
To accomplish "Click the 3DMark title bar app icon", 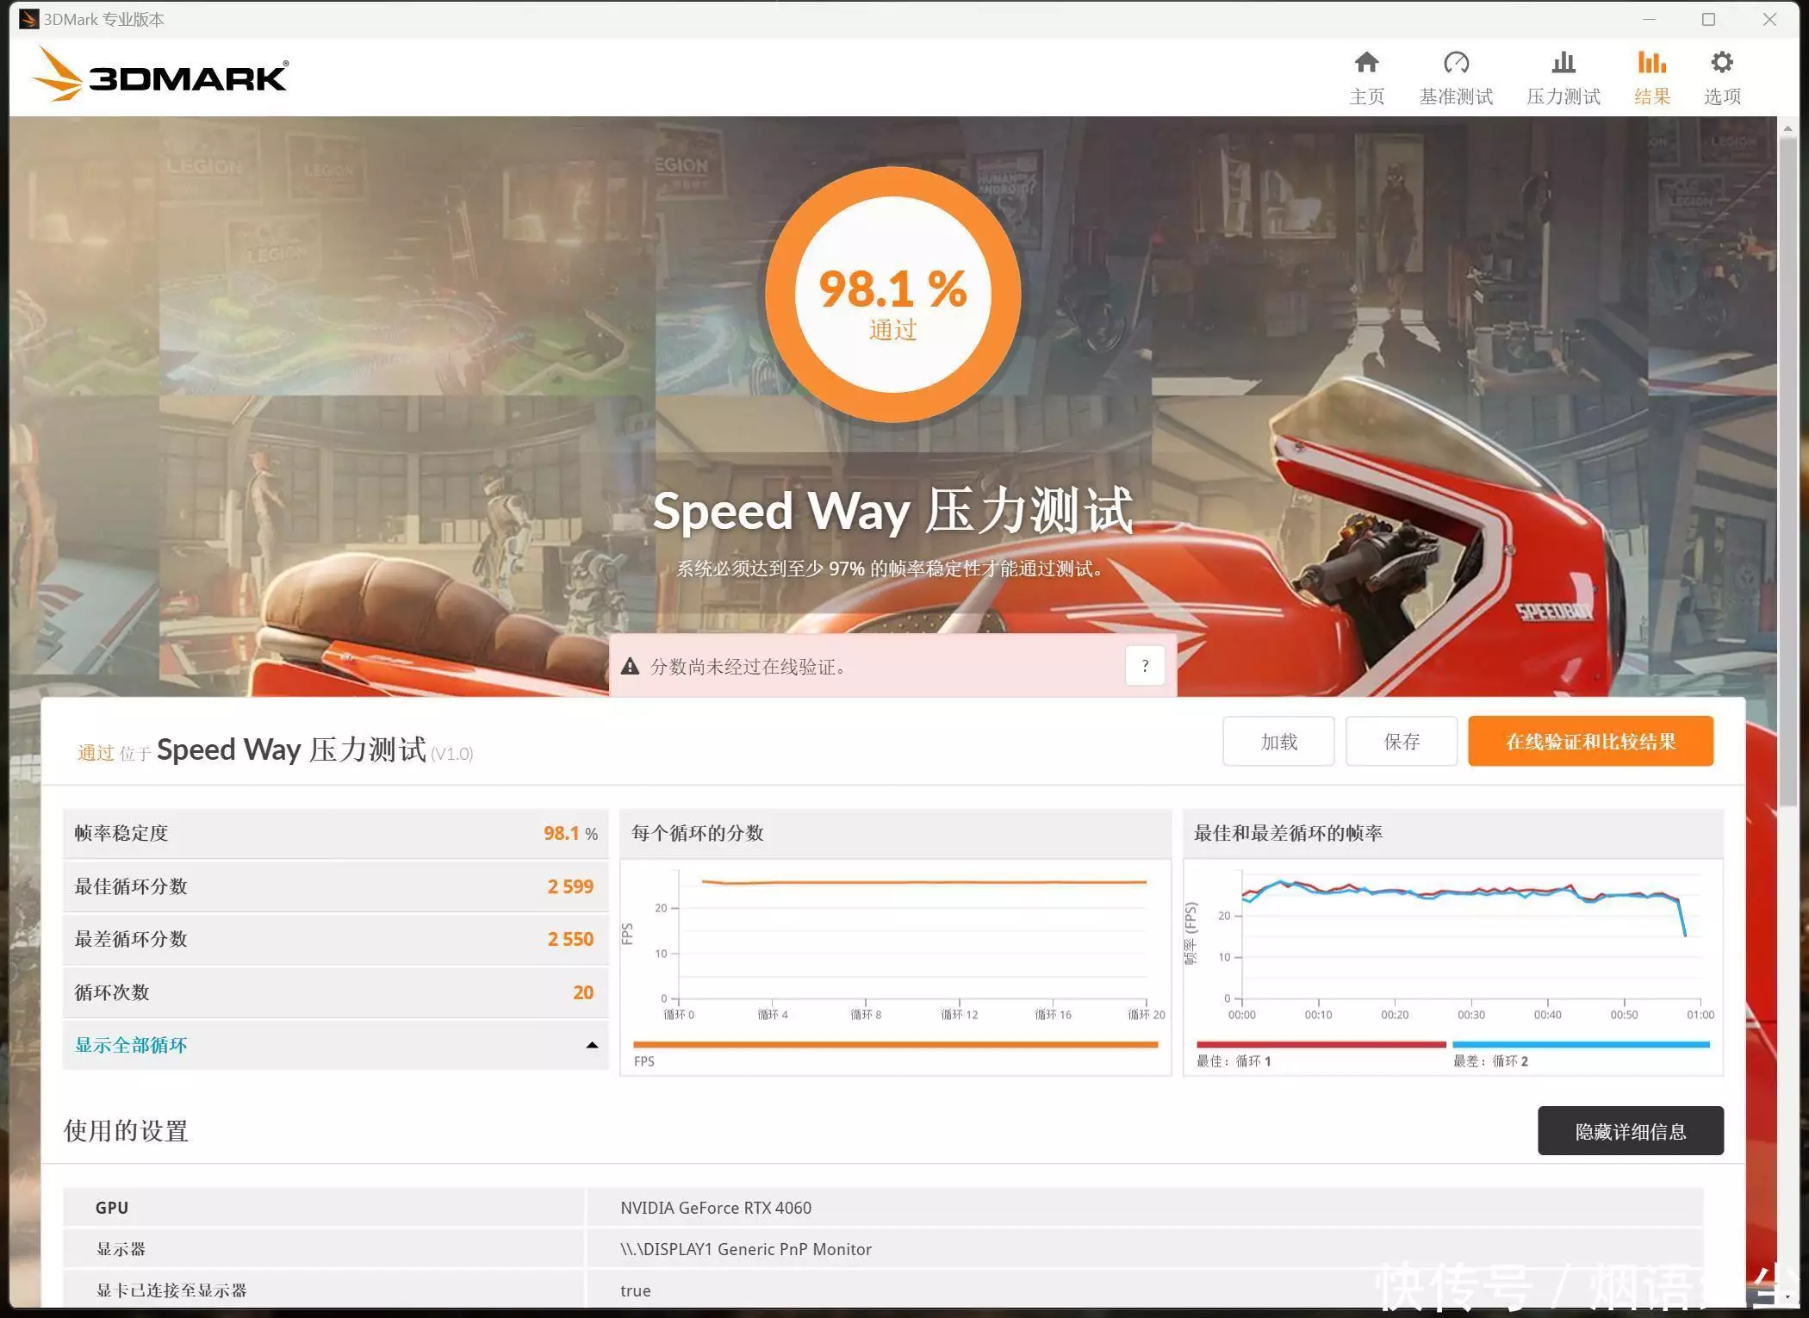I will click(28, 19).
